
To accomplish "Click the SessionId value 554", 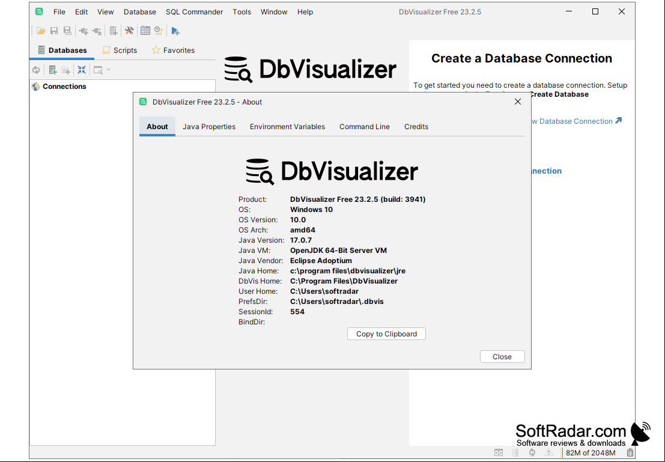I will click(297, 312).
